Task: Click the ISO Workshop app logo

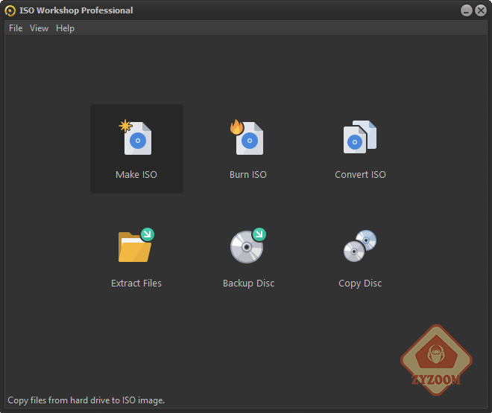Action: (x=10, y=10)
